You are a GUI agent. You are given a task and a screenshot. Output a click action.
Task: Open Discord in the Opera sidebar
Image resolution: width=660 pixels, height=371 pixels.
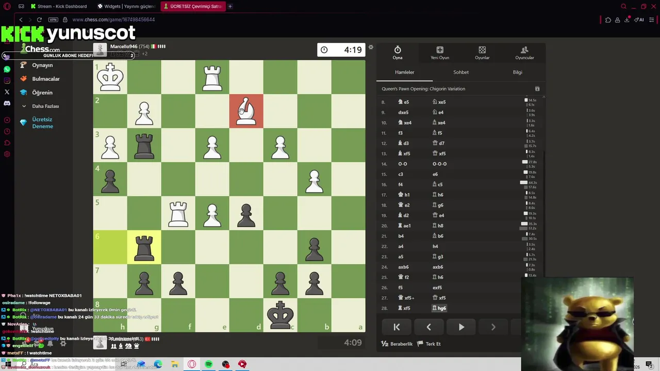(7, 103)
